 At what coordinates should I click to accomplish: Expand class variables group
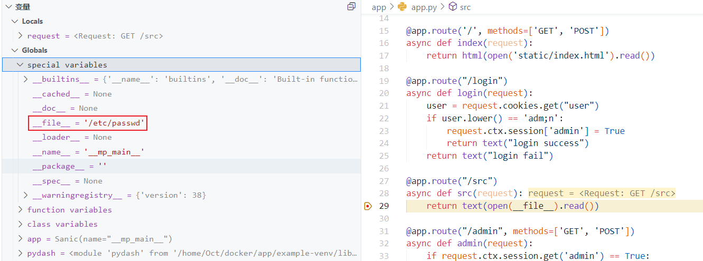tap(20, 224)
